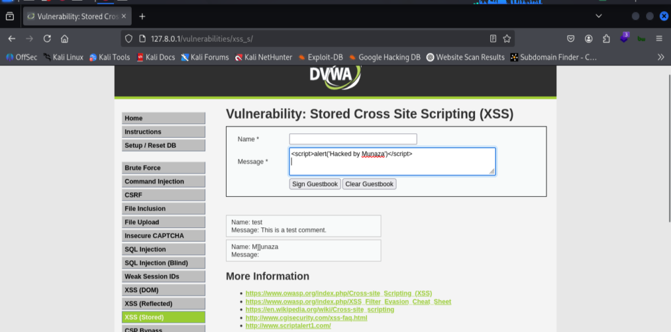Screen dimensions: 671x332
Task: Open the XSS (Reflected) menu item
Action: click(x=163, y=303)
